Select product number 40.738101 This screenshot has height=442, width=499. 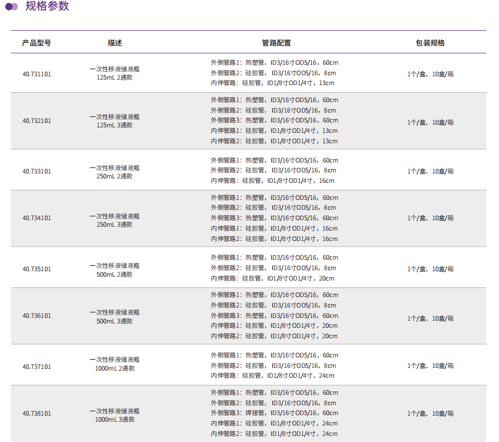point(37,413)
